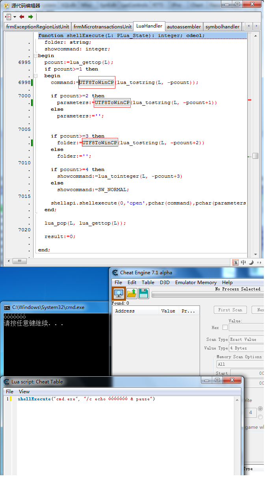Collapse the first begin block fold marker
265x478 pixels.
tap(36, 56)
